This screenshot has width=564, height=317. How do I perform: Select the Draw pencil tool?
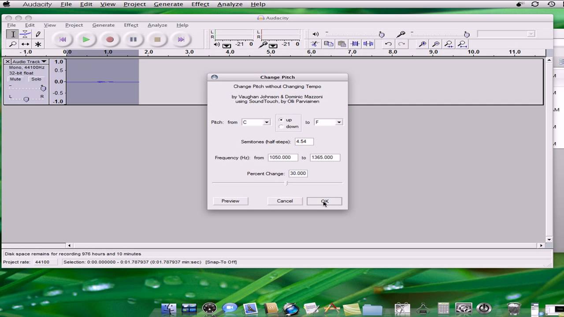pyautogui.click(x=38, y=34)
